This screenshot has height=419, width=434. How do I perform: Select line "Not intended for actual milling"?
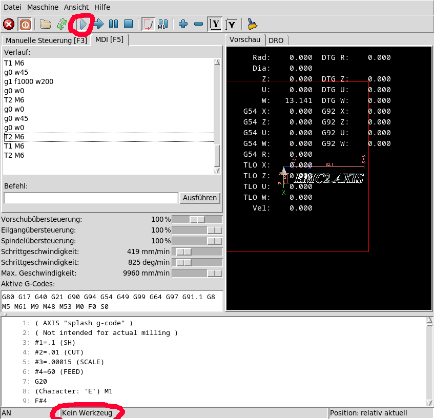[x=106, y=333]
